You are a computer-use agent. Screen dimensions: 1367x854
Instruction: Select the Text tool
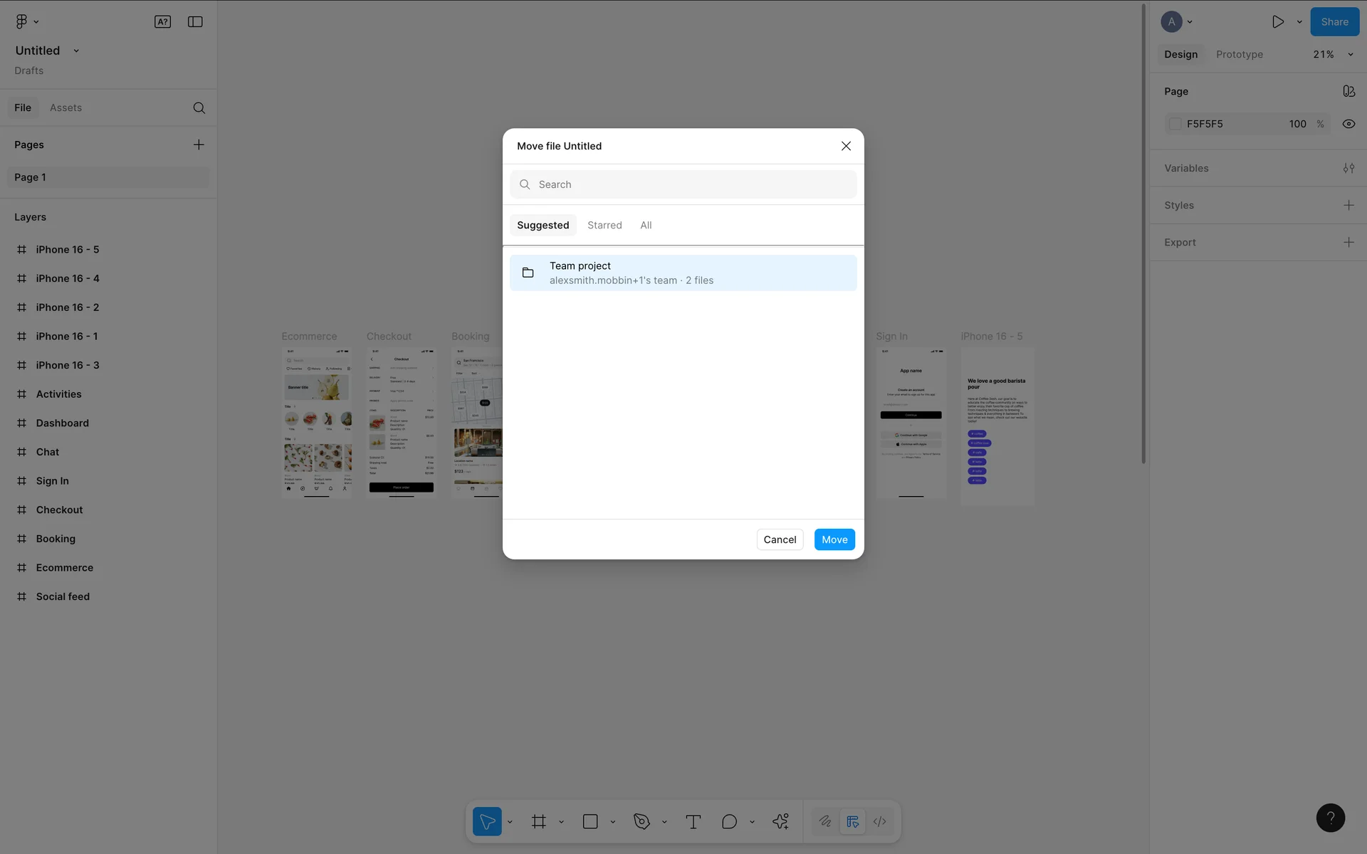point(693,821)
